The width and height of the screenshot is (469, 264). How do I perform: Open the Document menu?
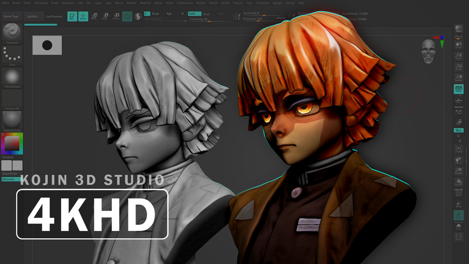coord(41,3)
